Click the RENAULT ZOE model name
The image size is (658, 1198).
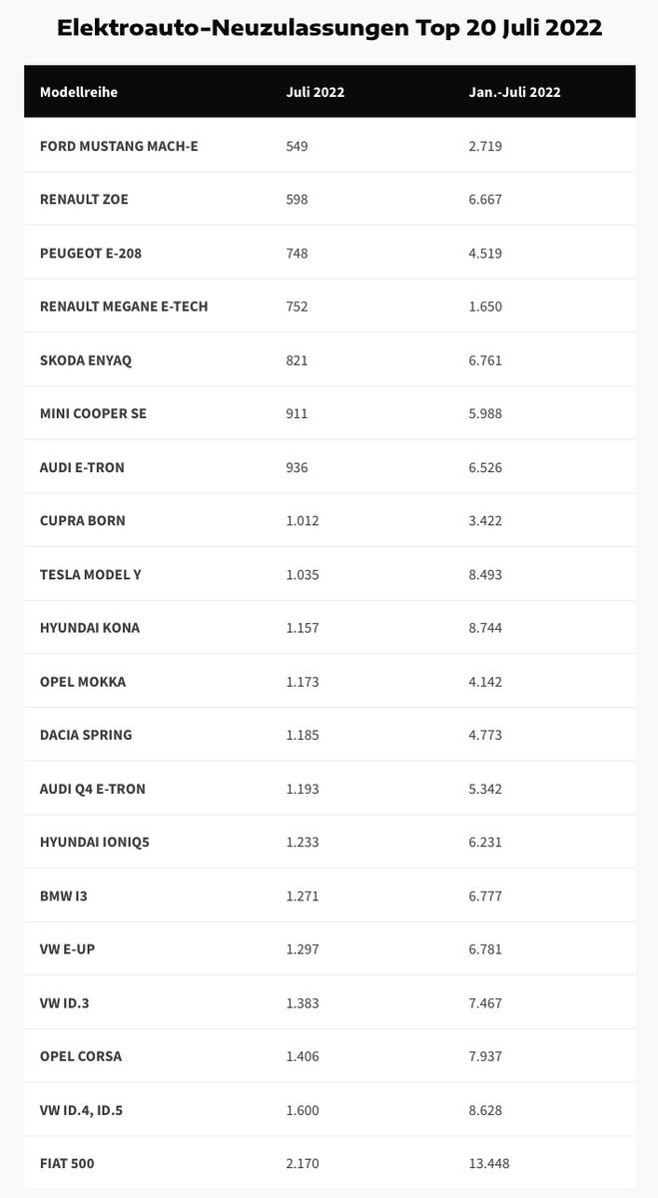click(84, 200)
